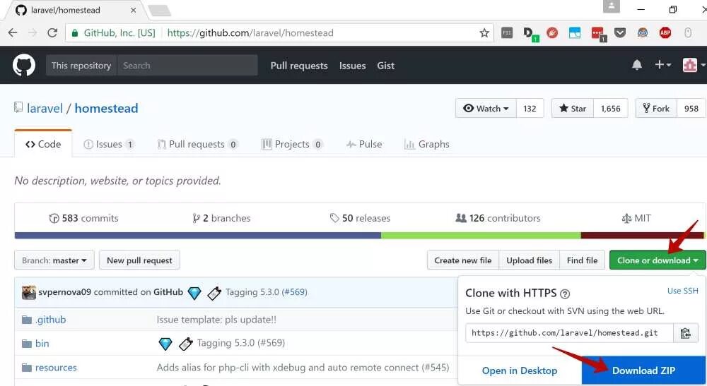
Task: Reload the page
Action: pos(52,32)
